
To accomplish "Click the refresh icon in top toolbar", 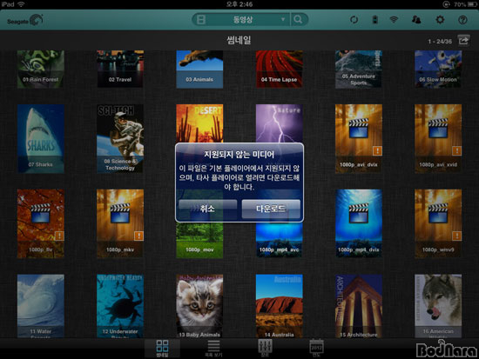I will coord(354,20).
